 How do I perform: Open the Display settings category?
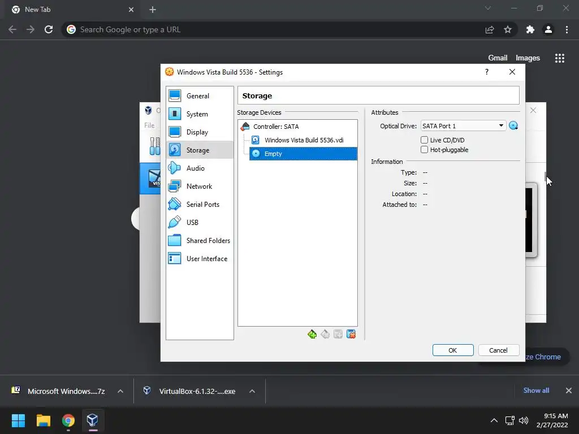pos(200,132)
